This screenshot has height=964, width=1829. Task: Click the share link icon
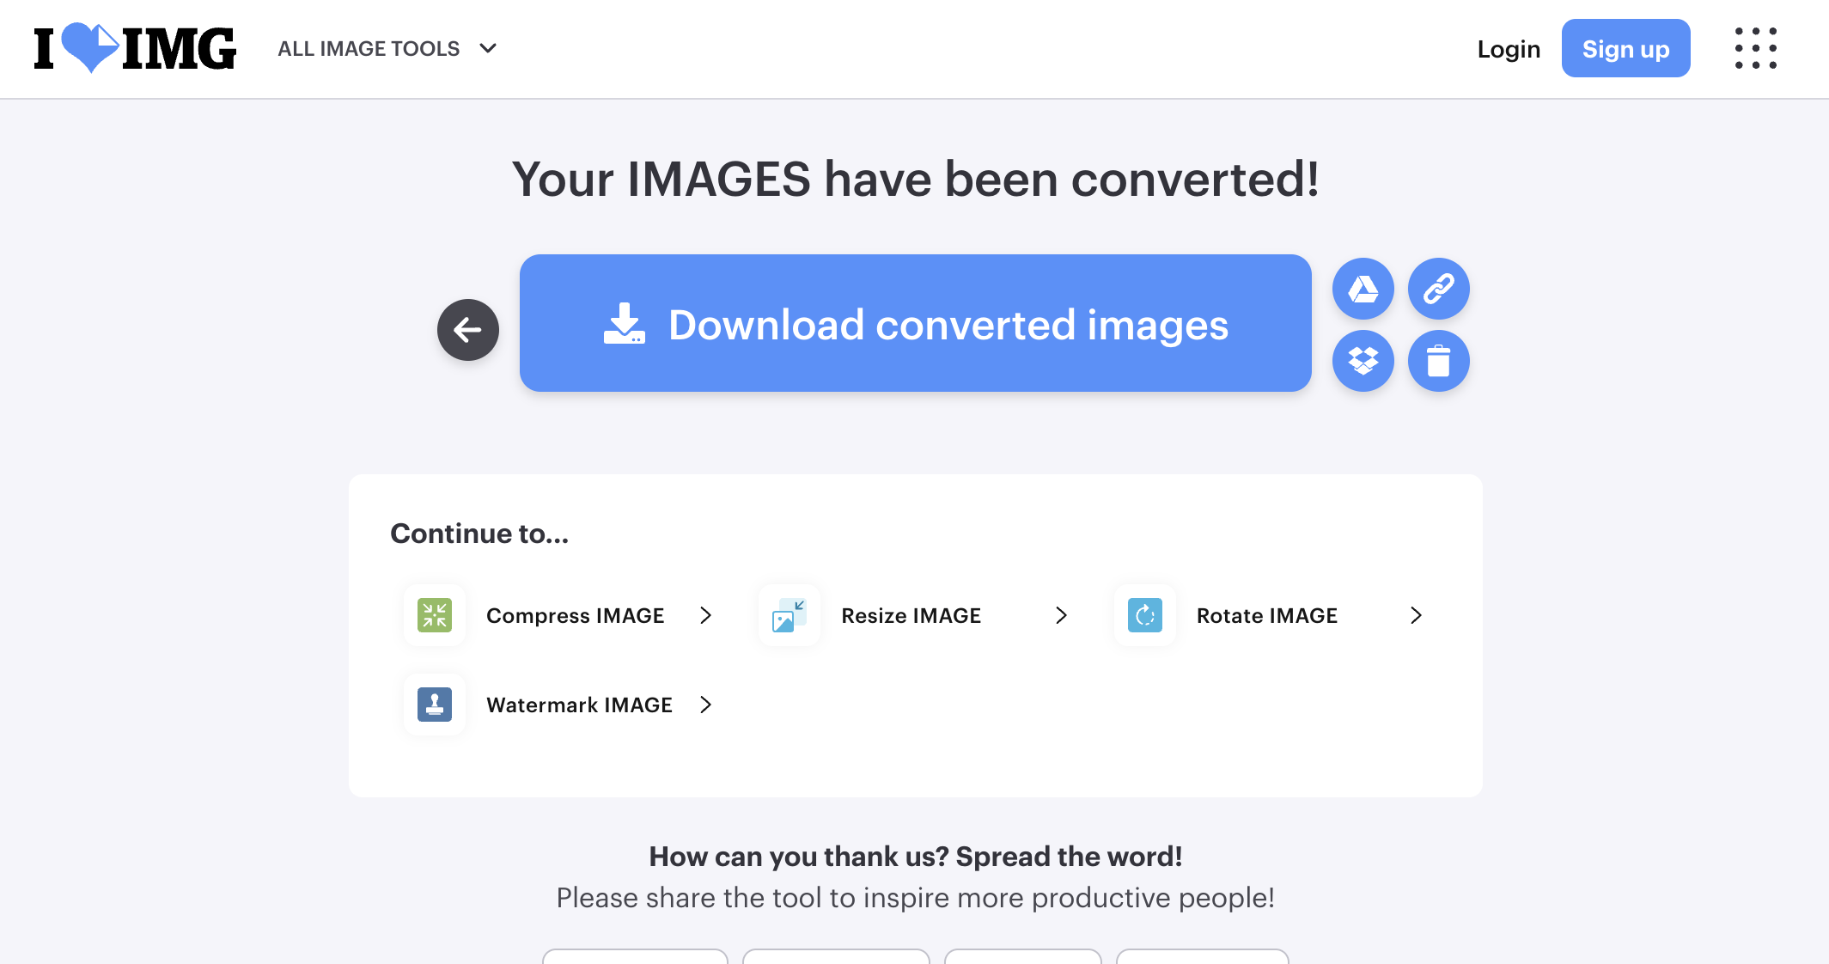pyautogui.click(x=1438, y=289)
